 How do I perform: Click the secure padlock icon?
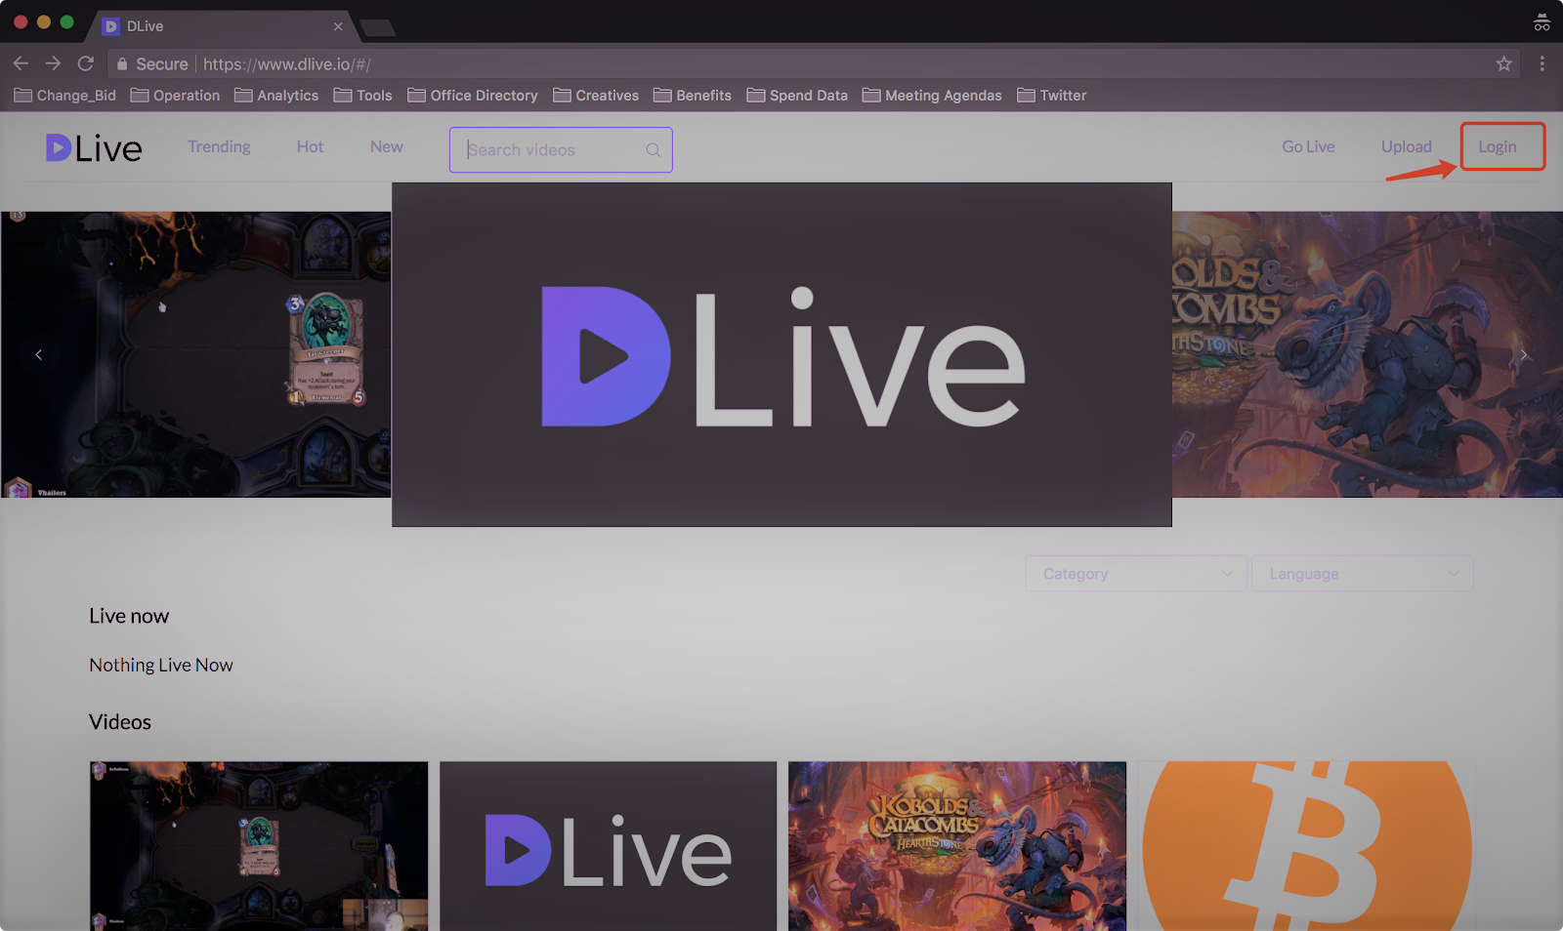pyautogui.click(x=122, y=63)
